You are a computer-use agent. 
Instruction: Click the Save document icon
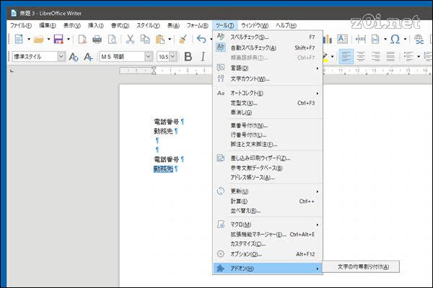click(58, 39)
